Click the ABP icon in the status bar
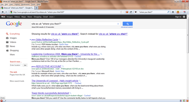 (2, 101)
